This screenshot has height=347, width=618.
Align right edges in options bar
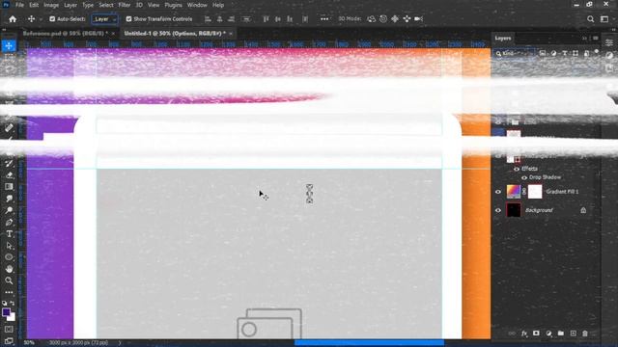(x=232, y=19)
